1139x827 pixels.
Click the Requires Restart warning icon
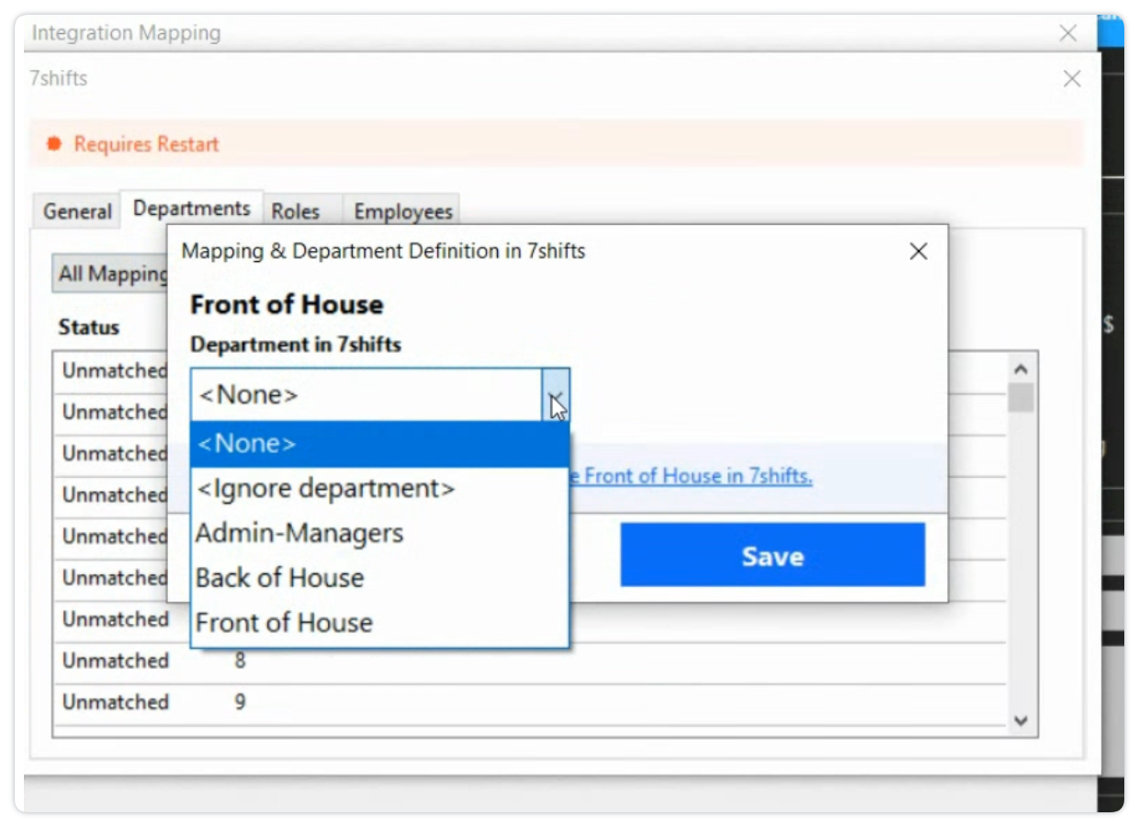click(54, 144)
